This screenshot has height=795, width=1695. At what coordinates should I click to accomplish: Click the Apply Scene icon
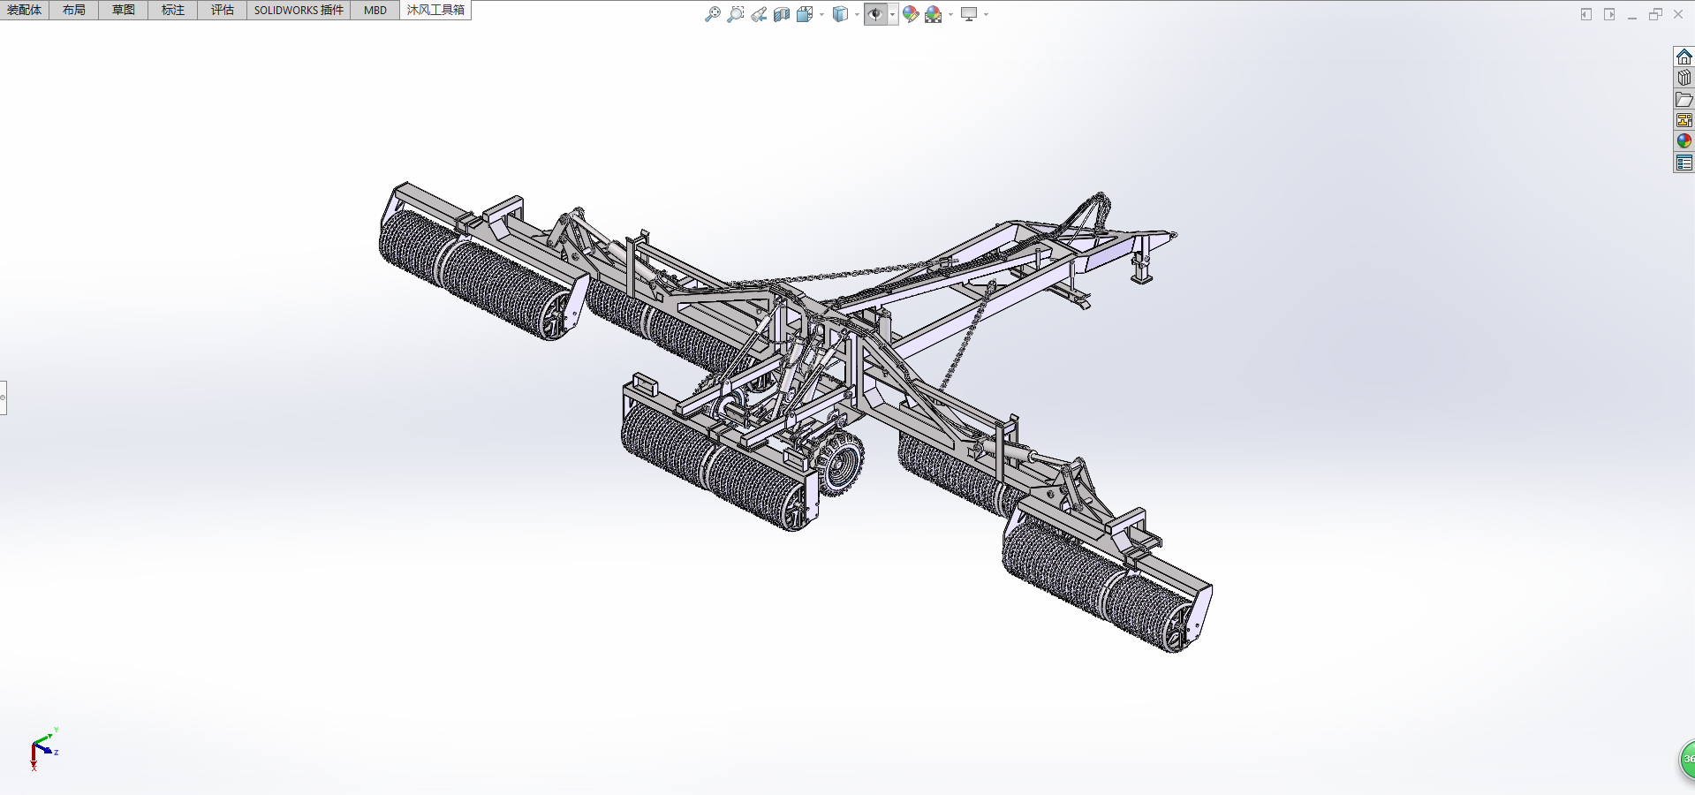coord(933,14)
